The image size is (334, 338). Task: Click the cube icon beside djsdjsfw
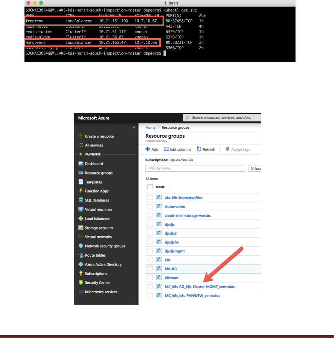[159, 242]
